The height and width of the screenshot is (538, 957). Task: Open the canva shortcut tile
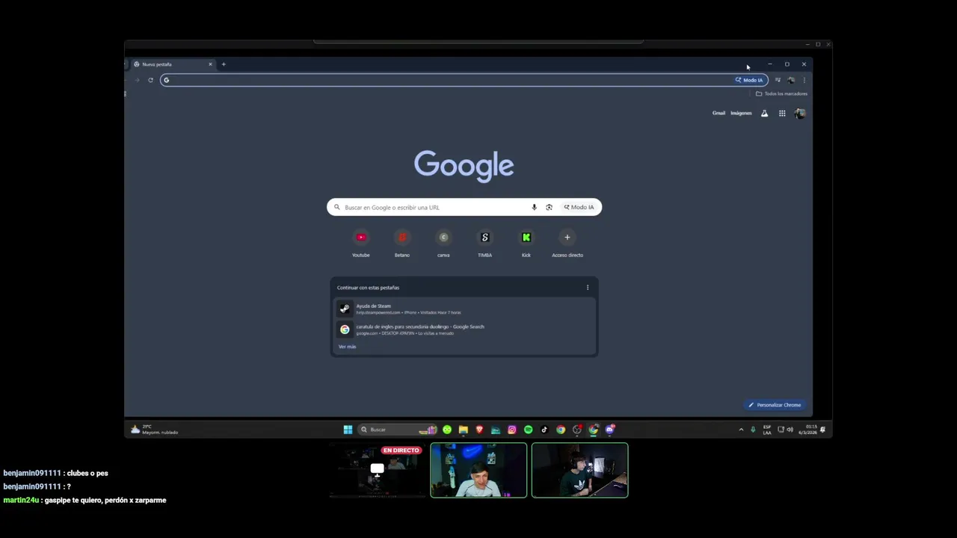click(x=443, y=244)
